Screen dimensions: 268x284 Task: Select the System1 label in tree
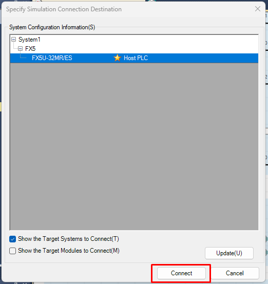pyautogui.click(x=29, y=40)
